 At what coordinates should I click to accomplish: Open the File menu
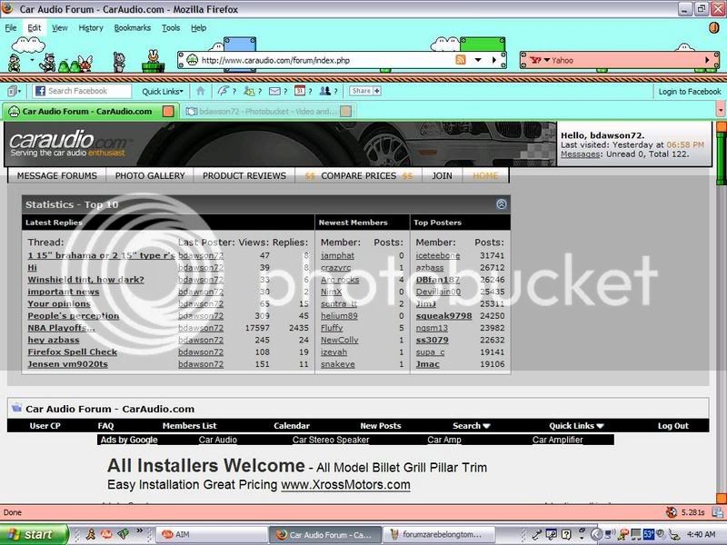click(x=11, y=28)
